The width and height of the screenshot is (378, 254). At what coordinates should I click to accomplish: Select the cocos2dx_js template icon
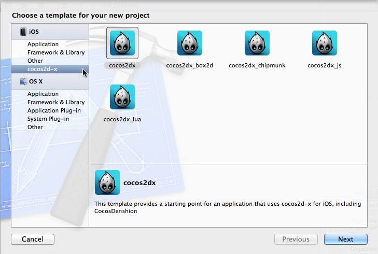coord(325,43)
